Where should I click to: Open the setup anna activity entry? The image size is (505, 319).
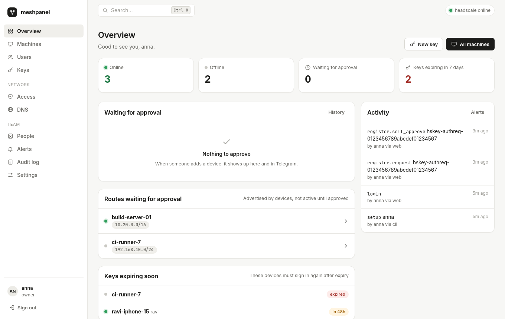pos(428,220)
